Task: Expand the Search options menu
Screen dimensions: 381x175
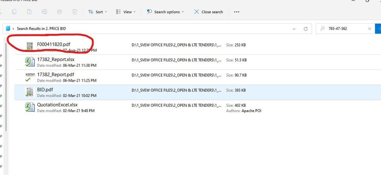Action: click(165, 12)
